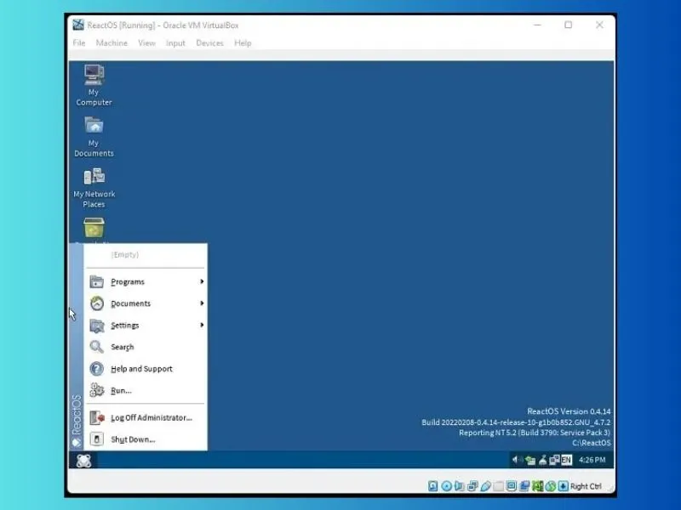Open the My Computer desktop icon
The image size is (681, 510).
(94, 84)
